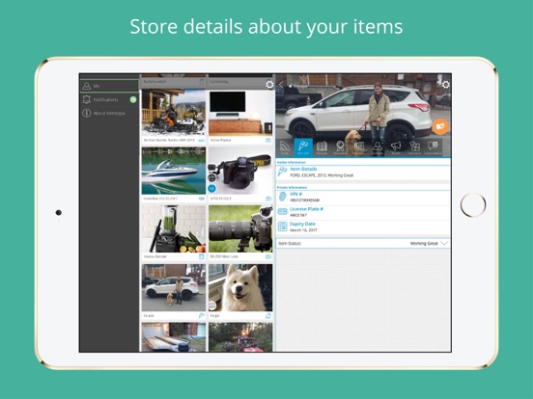Open the white dog Fergie thumbnail
Image resolution: width=533 pixels, height=399 pixels.
tap(240, 288)
